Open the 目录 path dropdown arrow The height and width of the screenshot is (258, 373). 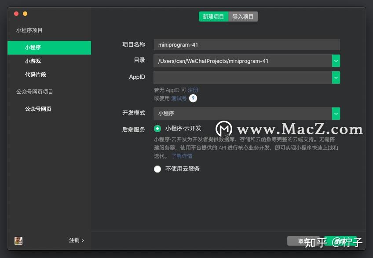click(336, 61)
